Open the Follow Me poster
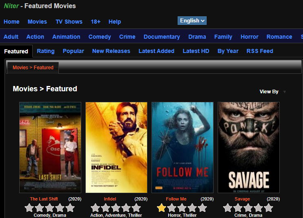Screen dimensions: 303x218 pyautogui.click(x=183, y=148)
